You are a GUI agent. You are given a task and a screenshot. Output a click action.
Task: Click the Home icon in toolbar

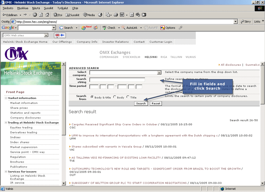[x=47, y=15]
